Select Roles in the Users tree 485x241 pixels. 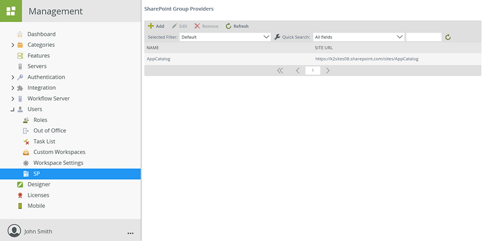coord(40,120)
